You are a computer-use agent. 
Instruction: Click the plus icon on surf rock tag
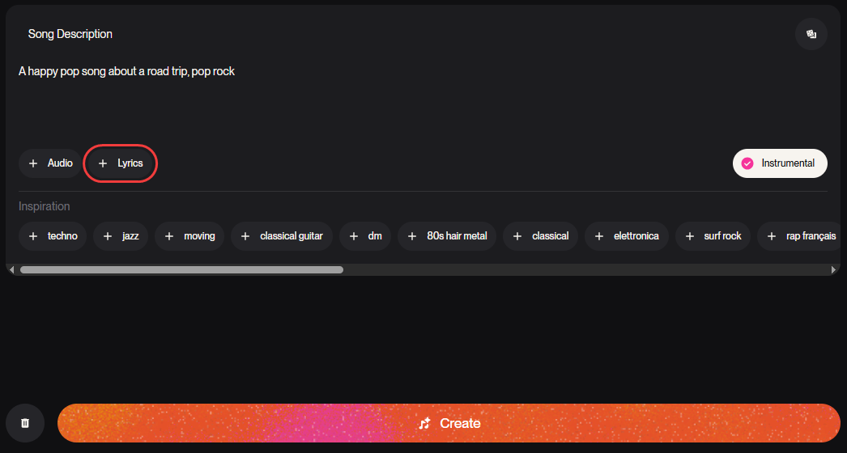point(690,236)
